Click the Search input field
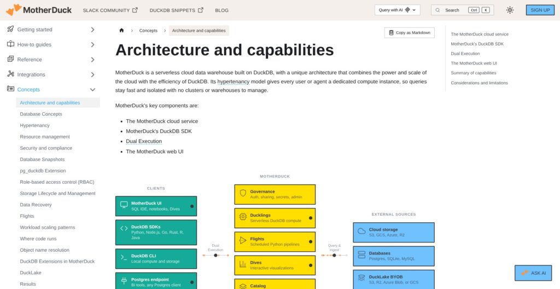Screen dimensions: 560x289 tap(463, 10)
